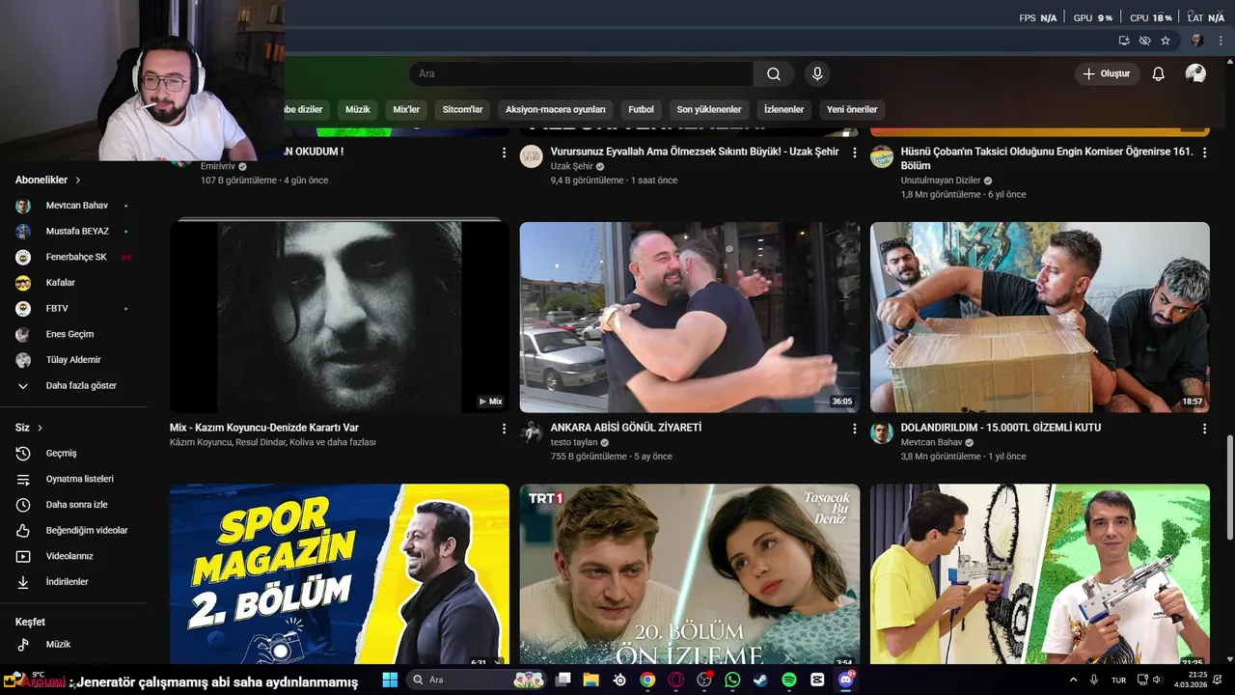Open Mevtcan Bahav channel avatar under video
Screen dimensions: 1235x695
pos(882,432)
